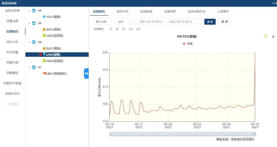Open the 实时 dropdown
Screen dimensions: 277x147
tap(124, 22)
